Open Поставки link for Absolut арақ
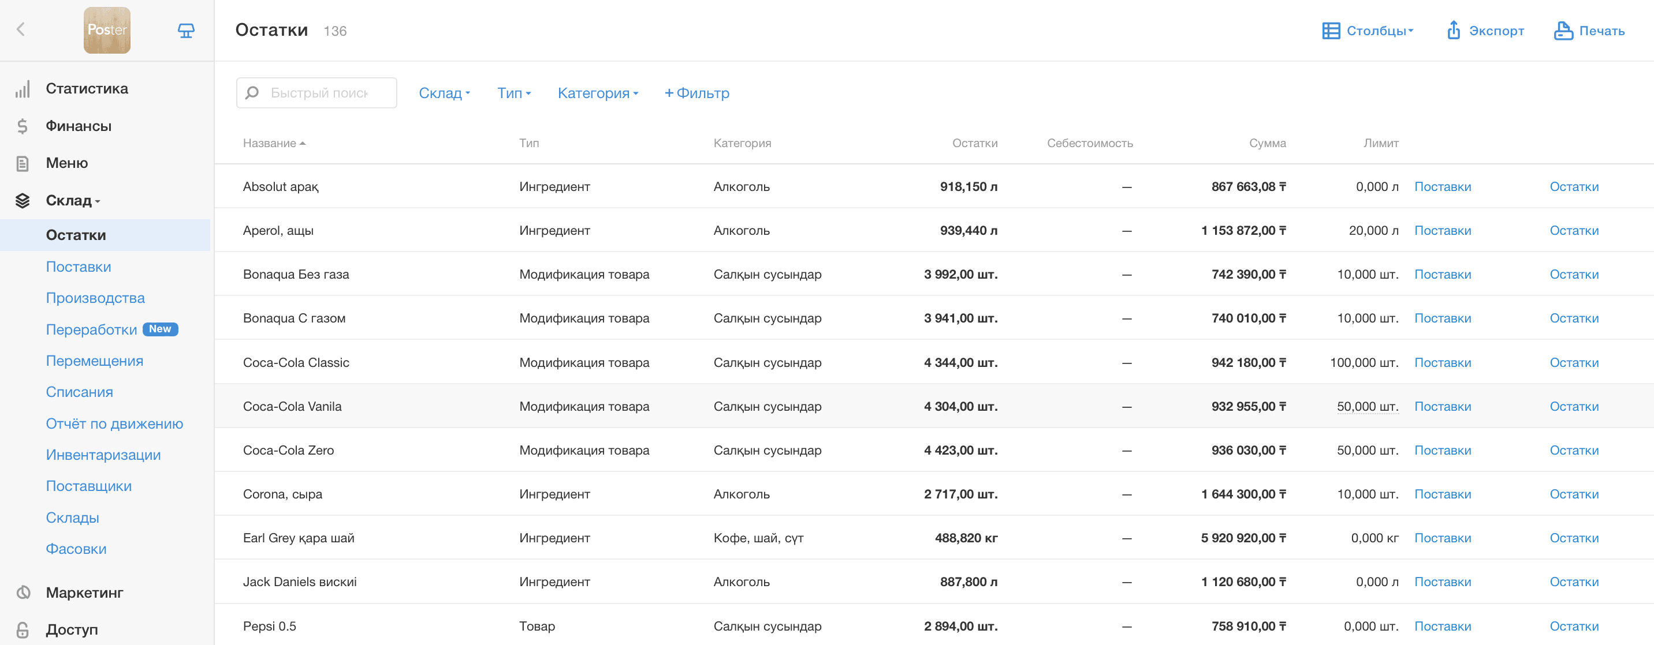1654x645 pixels. click(x=1442, y=186)
